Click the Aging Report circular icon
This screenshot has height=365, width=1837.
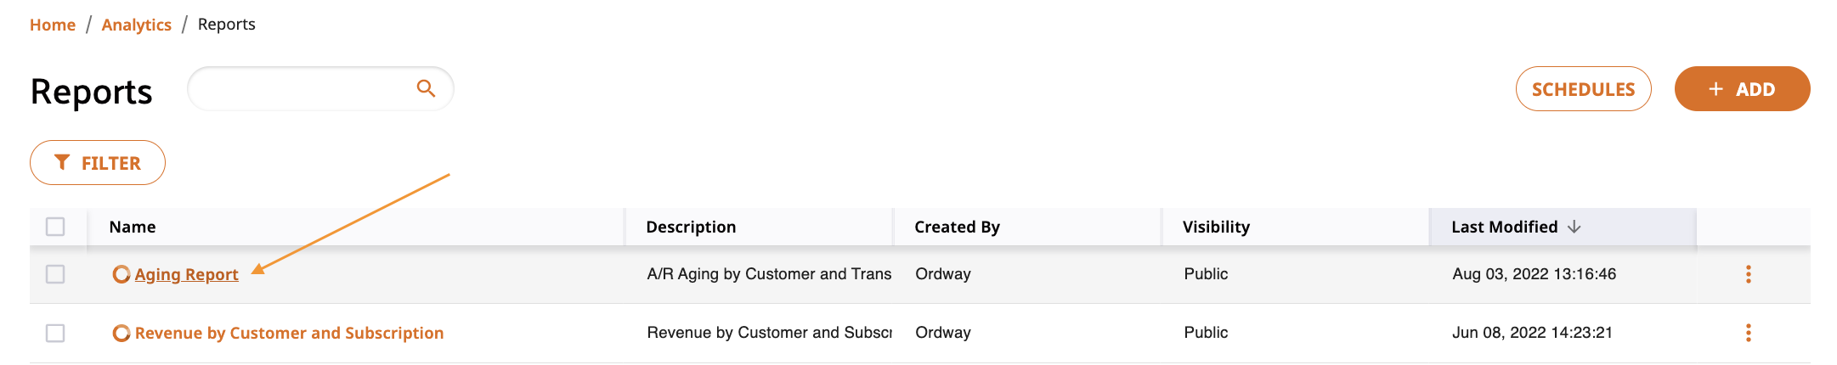click(122, 274)
